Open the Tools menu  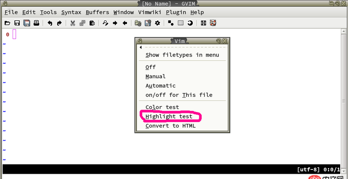(48, 13)
